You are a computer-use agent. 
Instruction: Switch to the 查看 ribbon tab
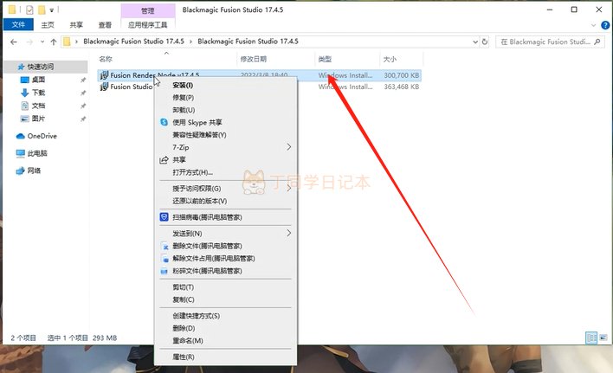(105, 25)
